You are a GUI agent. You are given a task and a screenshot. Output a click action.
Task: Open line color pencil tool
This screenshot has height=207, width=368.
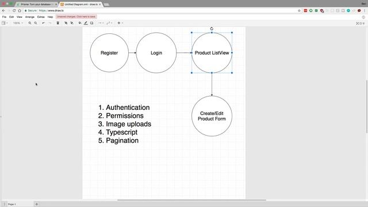coord(86,23)
